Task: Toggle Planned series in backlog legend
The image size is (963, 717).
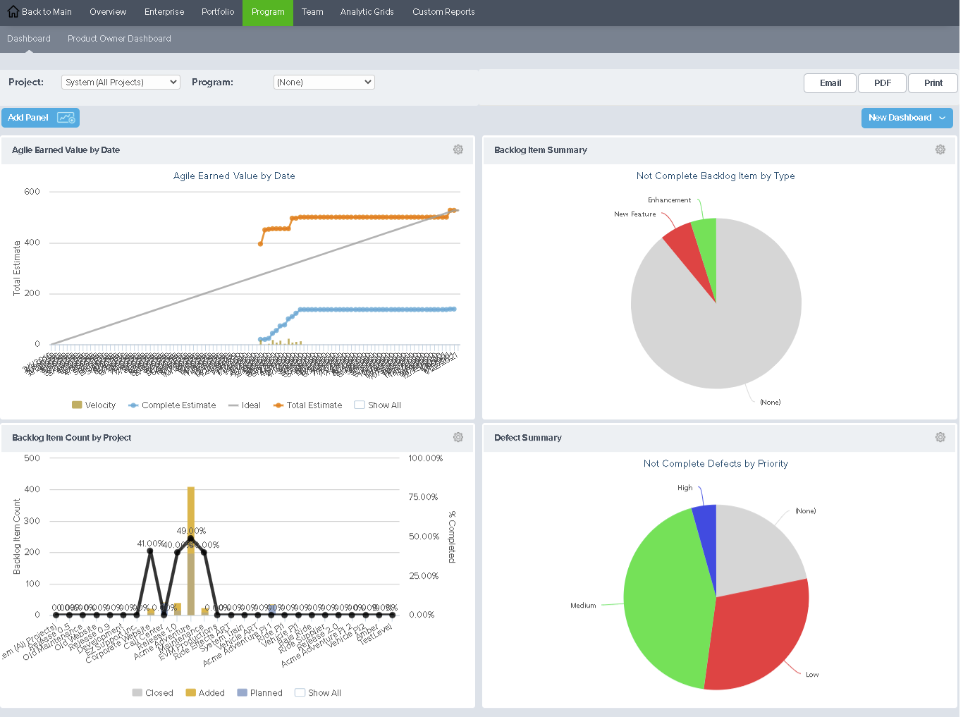Action: (260, 693)
